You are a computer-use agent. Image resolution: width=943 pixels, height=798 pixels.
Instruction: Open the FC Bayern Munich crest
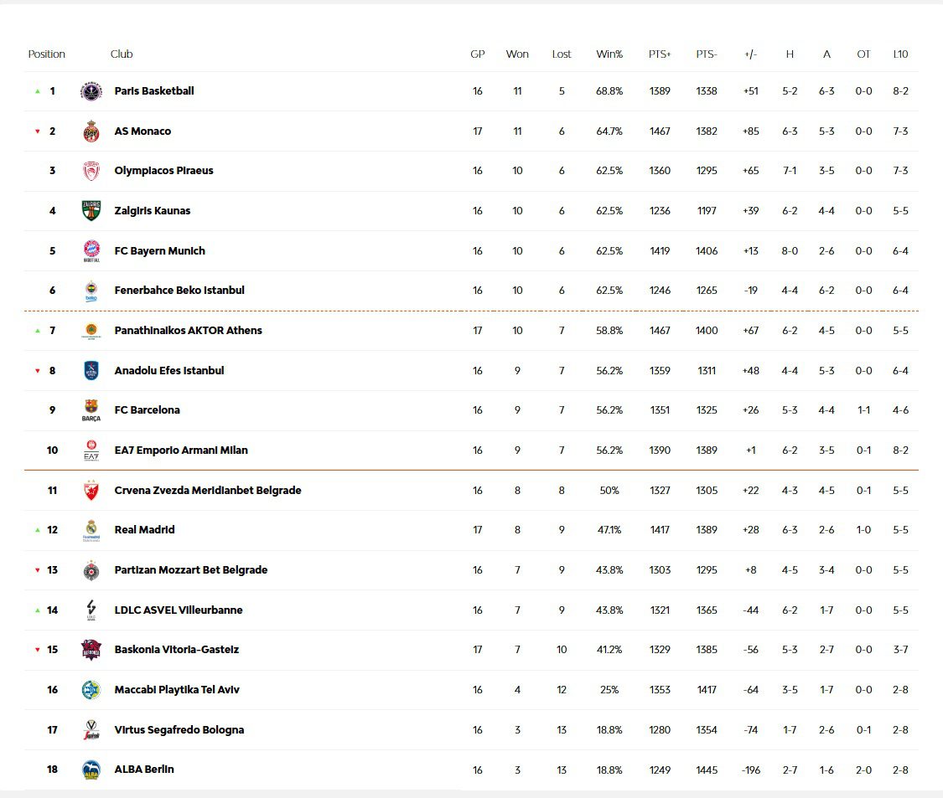tap(91, 250)
